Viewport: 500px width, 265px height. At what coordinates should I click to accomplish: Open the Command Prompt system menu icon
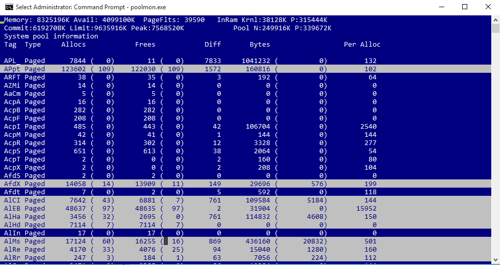coord(9,7)
